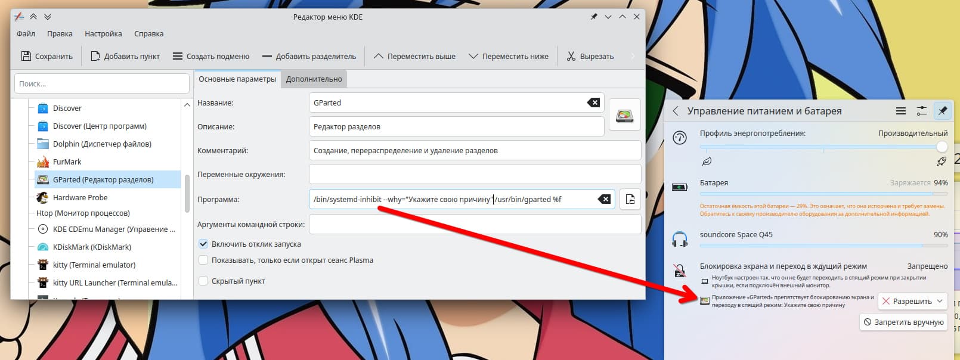960x360 pixels.
Task: Open the hamburger menu in the power panel
Action: (901, 111)
